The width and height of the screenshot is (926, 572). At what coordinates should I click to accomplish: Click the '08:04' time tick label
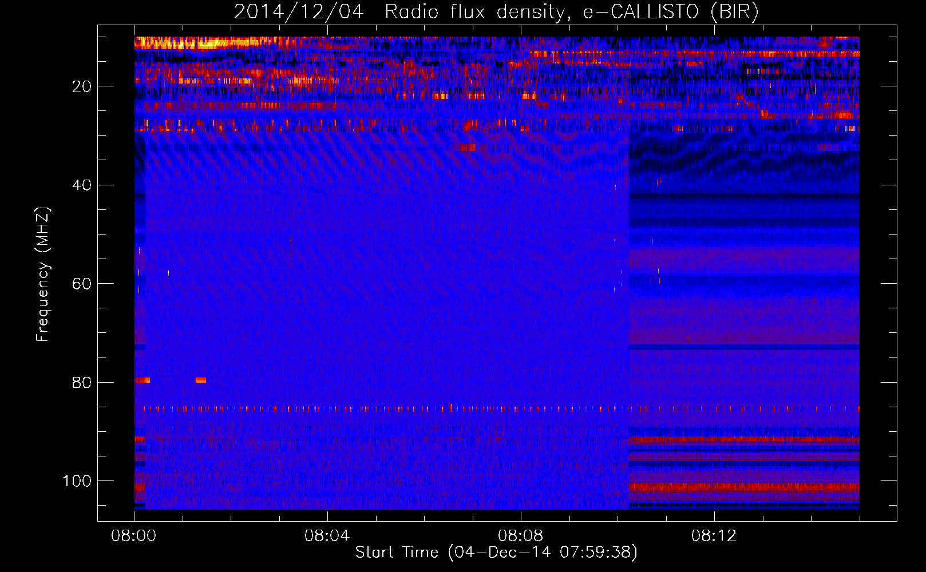[327, 536]
